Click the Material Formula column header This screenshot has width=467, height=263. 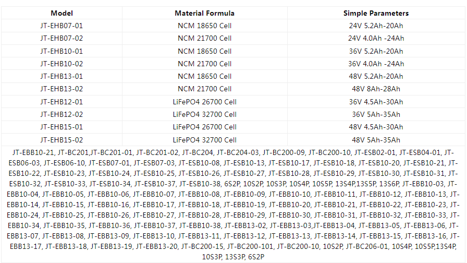204,13
